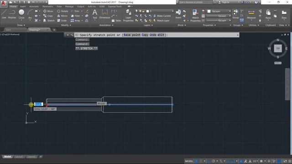Click the Group tool
This screenshot has height=164, width=292.
click(x=235, y=14)
